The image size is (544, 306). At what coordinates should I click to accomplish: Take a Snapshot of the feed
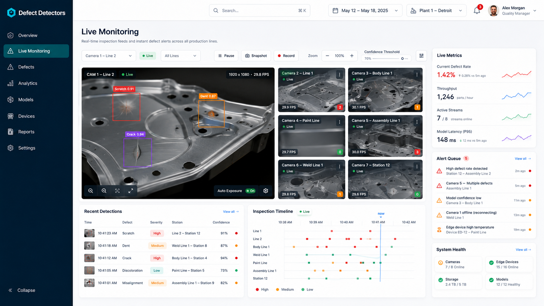click(x=256, y=56)
